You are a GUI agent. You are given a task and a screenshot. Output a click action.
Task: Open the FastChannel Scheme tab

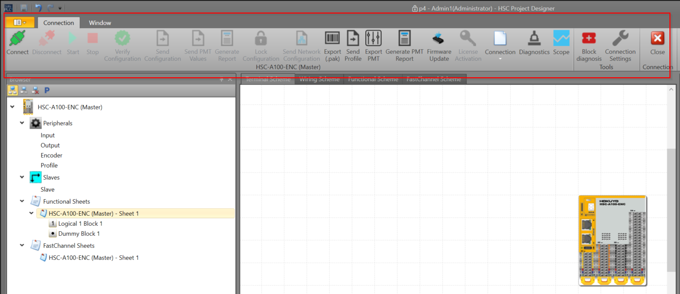(x=434, y=79)
